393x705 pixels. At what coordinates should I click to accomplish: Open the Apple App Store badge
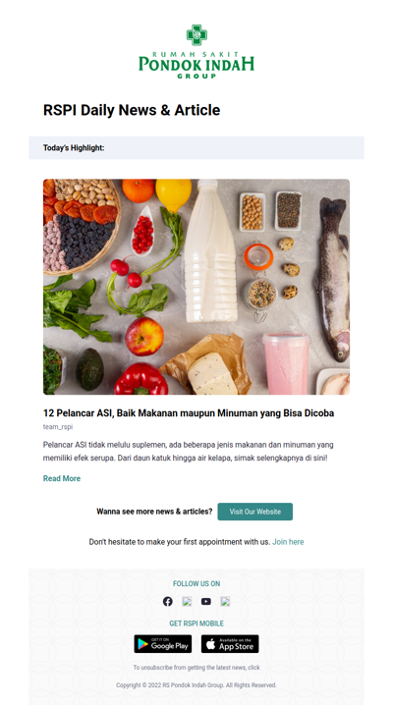230,644
